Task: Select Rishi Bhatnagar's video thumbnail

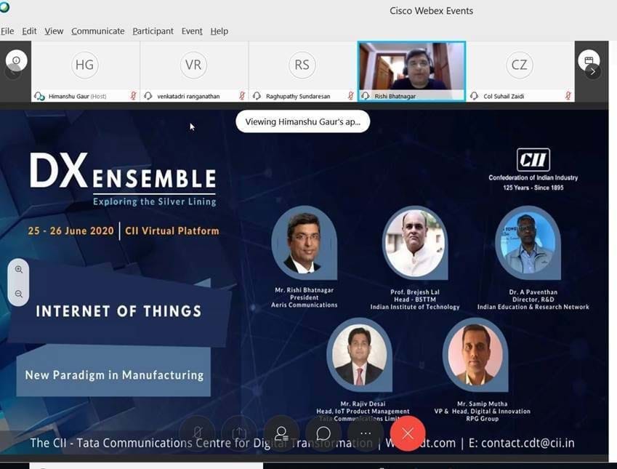Action: (x=411, y=71)
